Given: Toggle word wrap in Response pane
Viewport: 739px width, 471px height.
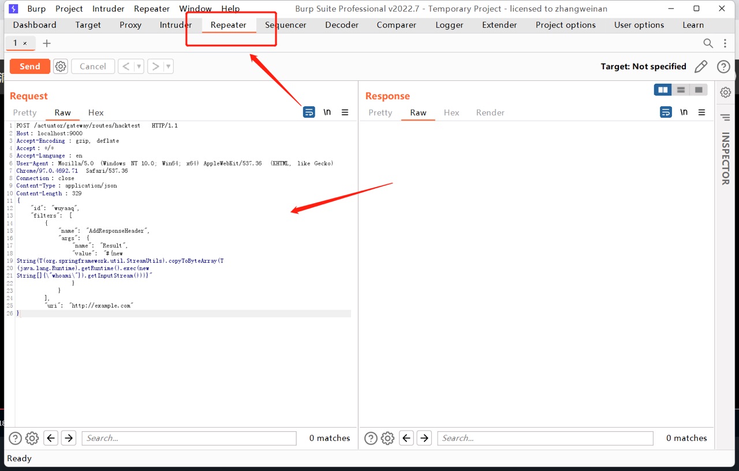Looking at the screenshot, I should point(666,112).
